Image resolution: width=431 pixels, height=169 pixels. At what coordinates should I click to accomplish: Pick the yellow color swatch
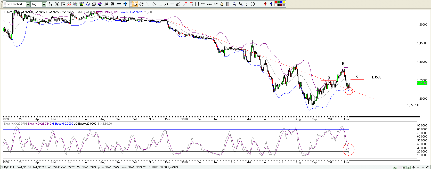(x=284, y=2)
